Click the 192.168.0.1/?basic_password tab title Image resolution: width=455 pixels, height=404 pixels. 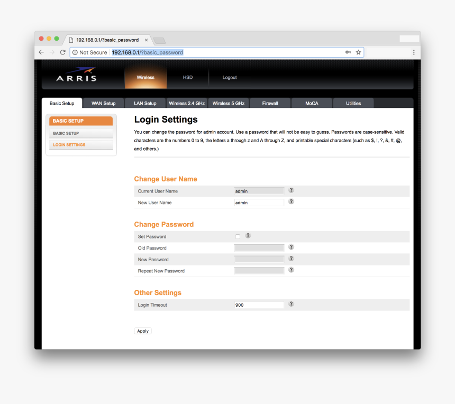coord(107,40)
